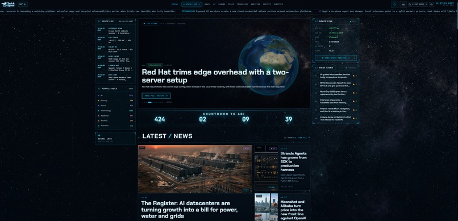Select Robotics in the Portal Index
Viewport: 458px width, 221px height.
coord(116,126)
